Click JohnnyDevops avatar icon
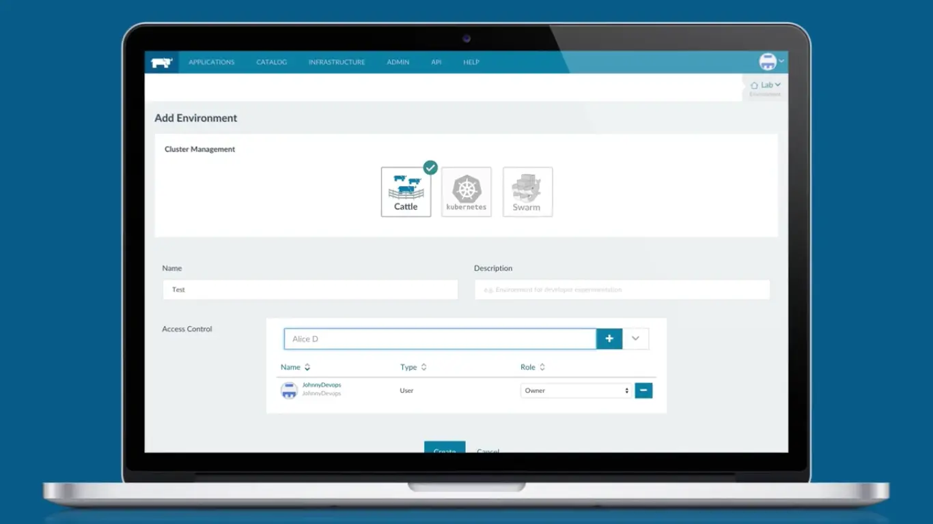933x524 pixels. 290,390
